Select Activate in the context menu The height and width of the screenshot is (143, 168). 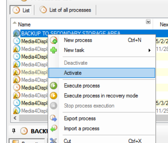tap(102, 73)
